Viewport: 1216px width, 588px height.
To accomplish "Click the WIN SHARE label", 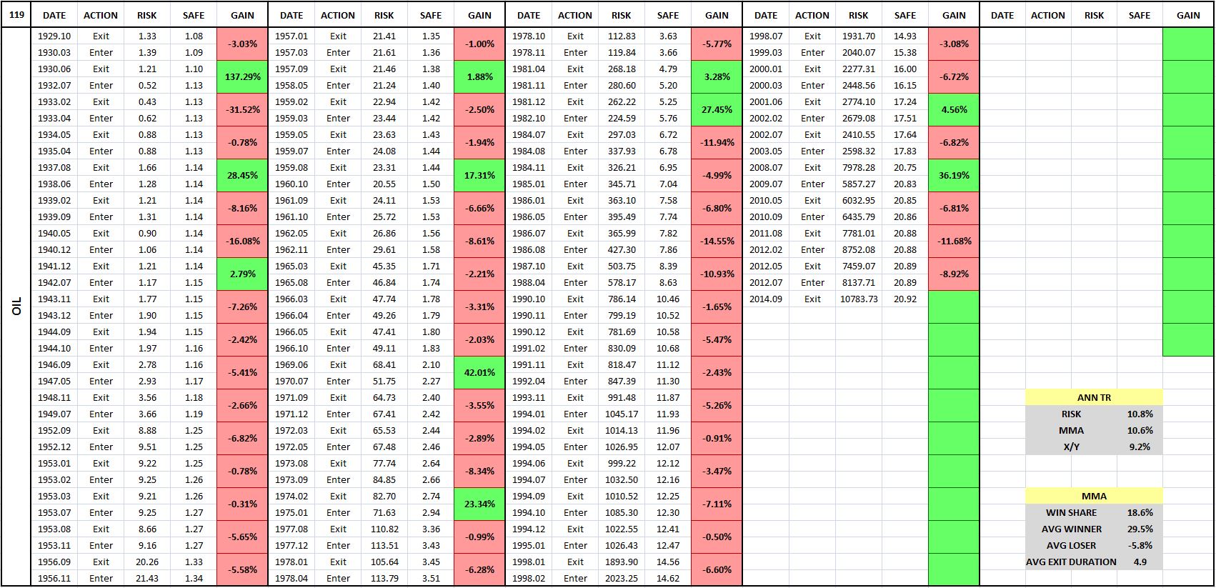I will (1071, 512).
